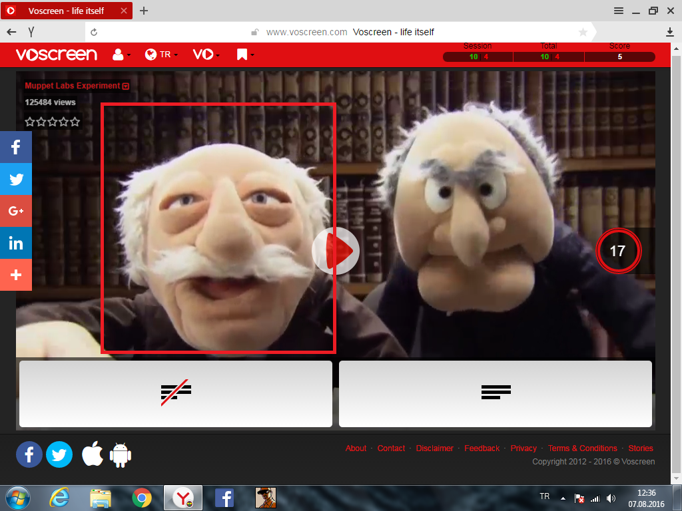This screenshot has width=682, height=511.
Task: Click the Score value 5
Action: click(620, 57)
